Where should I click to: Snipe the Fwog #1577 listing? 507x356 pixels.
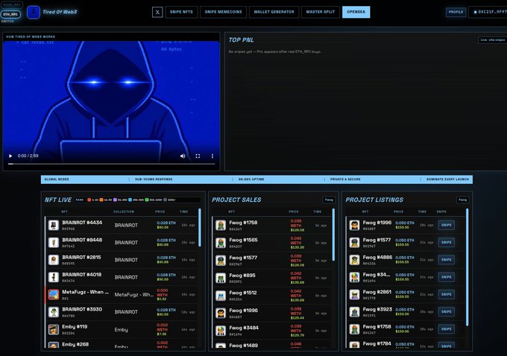446,242
